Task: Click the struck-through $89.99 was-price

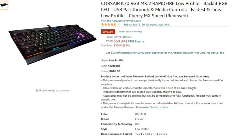Action: (x=118, y=37)
